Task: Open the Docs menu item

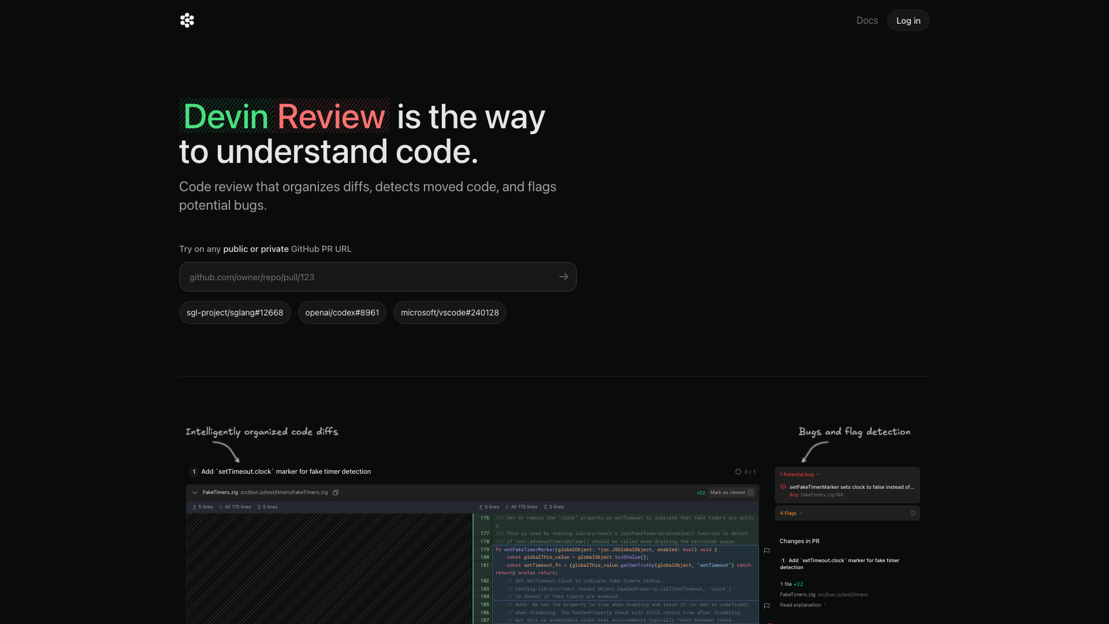Action: [x=866, y=21]
